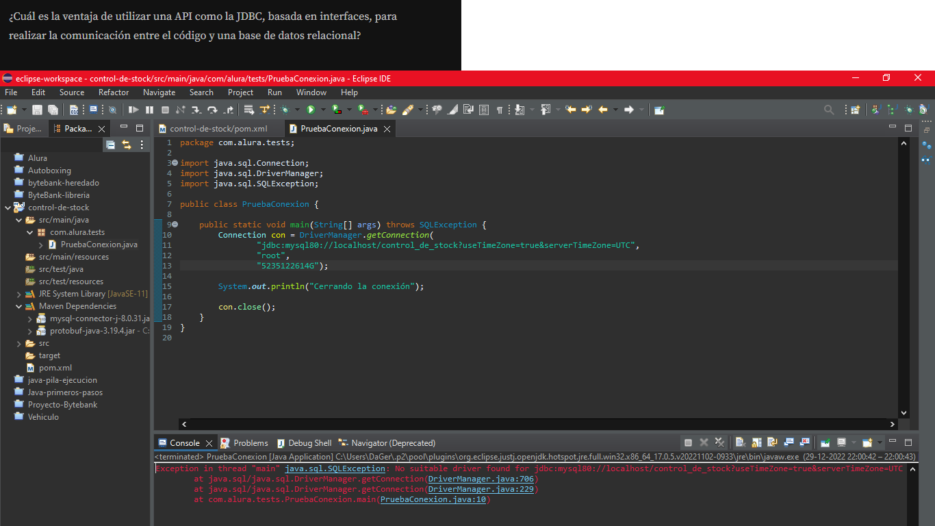Expand the JRE System Library node

coord(19,294)
